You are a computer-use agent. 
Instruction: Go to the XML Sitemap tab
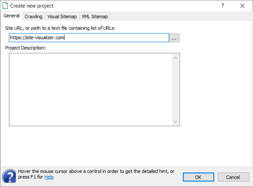coord(95,16)
